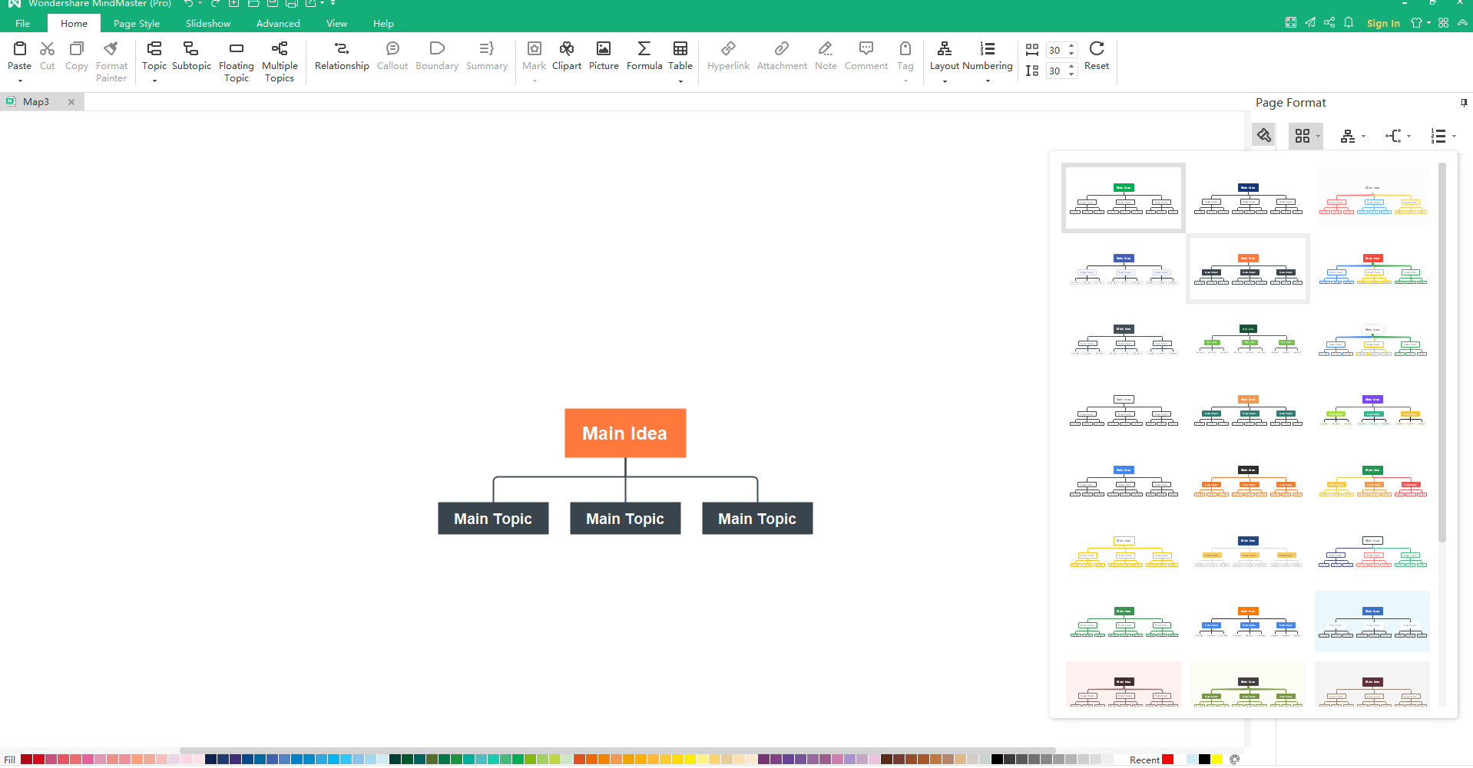Add a Boundary around topics
Image resolution: width=1473 pixels, height=768 pixels.
[437, 56]
